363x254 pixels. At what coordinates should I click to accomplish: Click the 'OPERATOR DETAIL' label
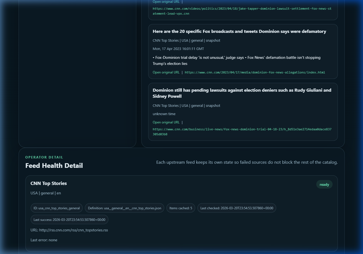[44, 157]
